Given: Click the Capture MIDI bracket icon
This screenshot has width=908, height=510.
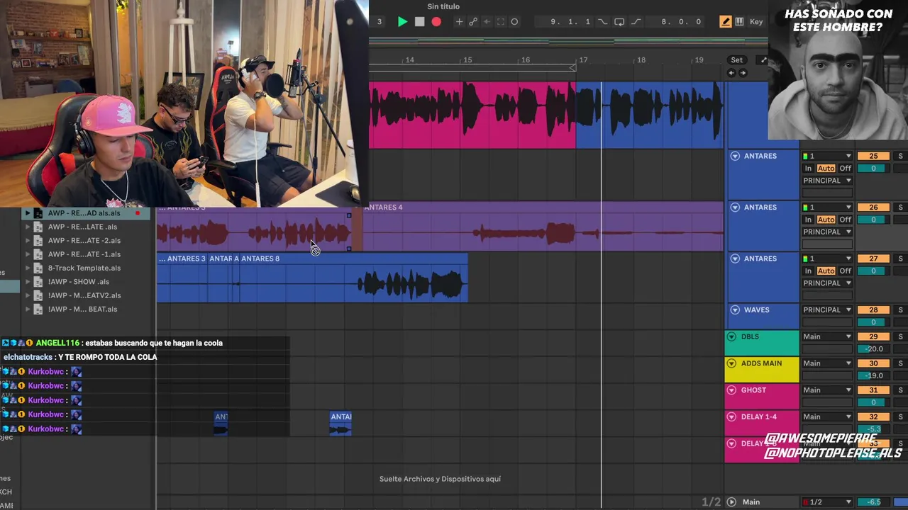Looking at the screenshot, I should (500, 22).
